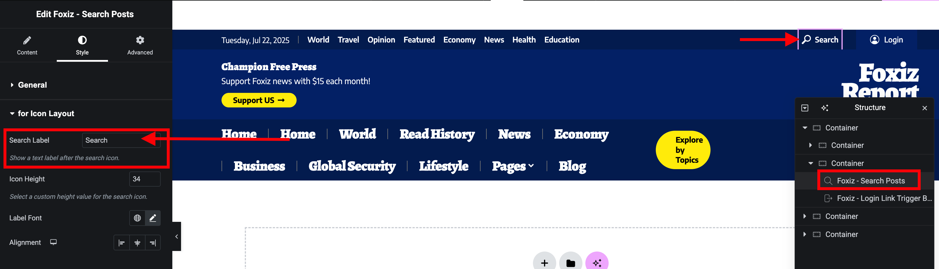The height and width of the screenshot is (269, 939).
Task: Toggle Structure panel collapse-all icon
Action: [805, 108]
